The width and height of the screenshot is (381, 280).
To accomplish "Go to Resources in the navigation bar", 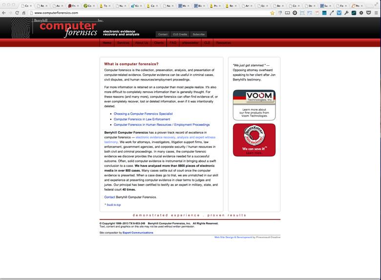I will pos(223,43).
